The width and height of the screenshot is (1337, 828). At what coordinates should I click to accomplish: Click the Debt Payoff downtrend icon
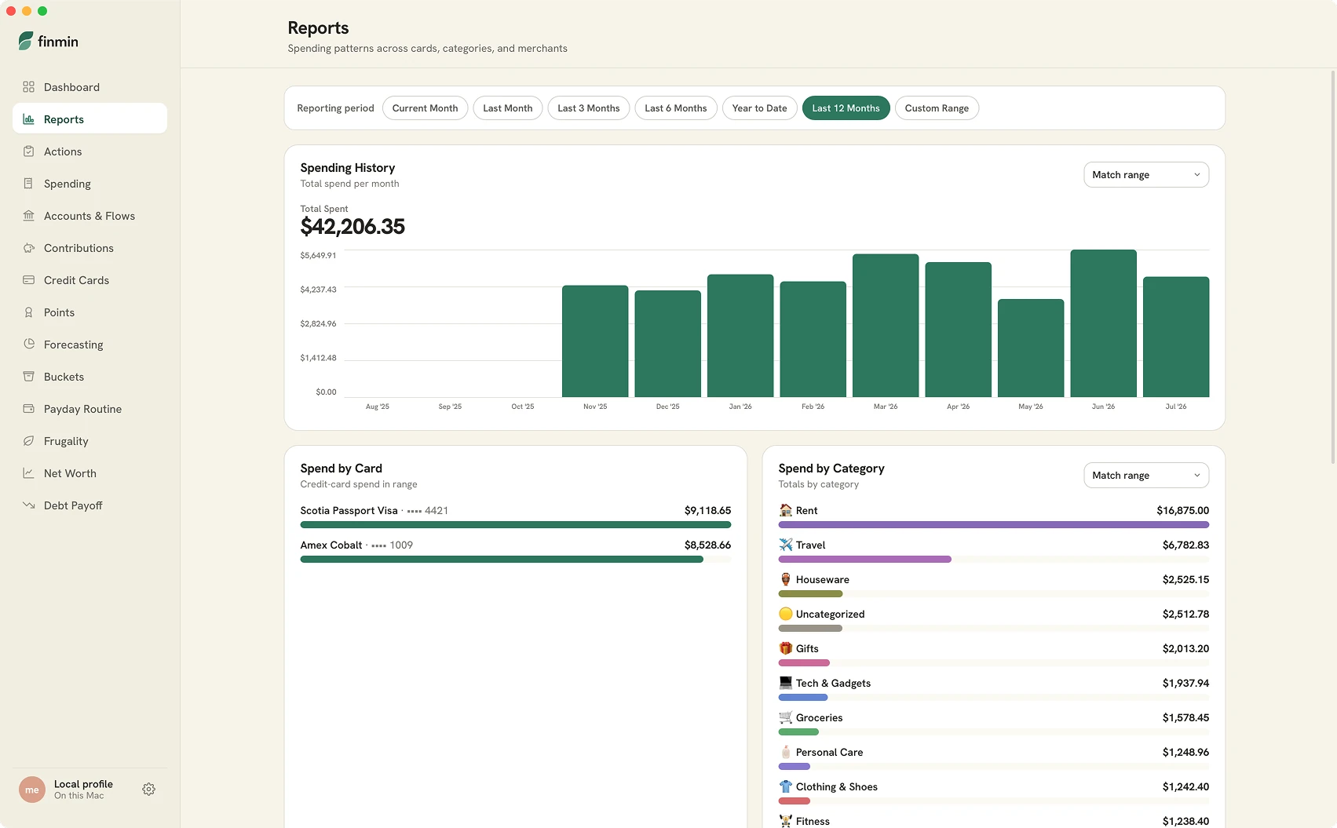[28, 505]
